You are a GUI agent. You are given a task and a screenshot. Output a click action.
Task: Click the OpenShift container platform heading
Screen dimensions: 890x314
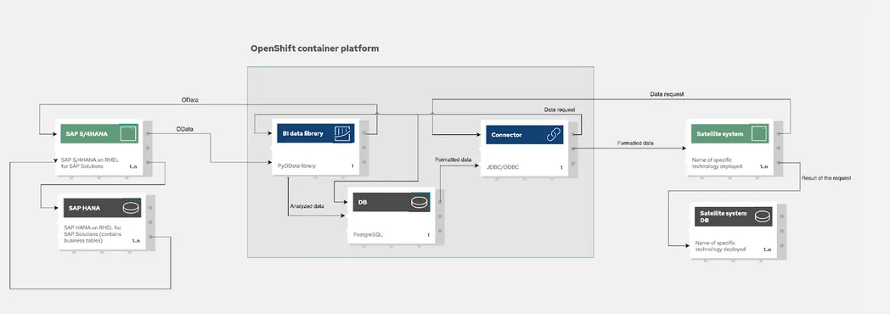314,48
